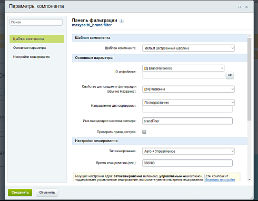Click the Сохранить button
The image size is (258, 201).
click(20, 193)
